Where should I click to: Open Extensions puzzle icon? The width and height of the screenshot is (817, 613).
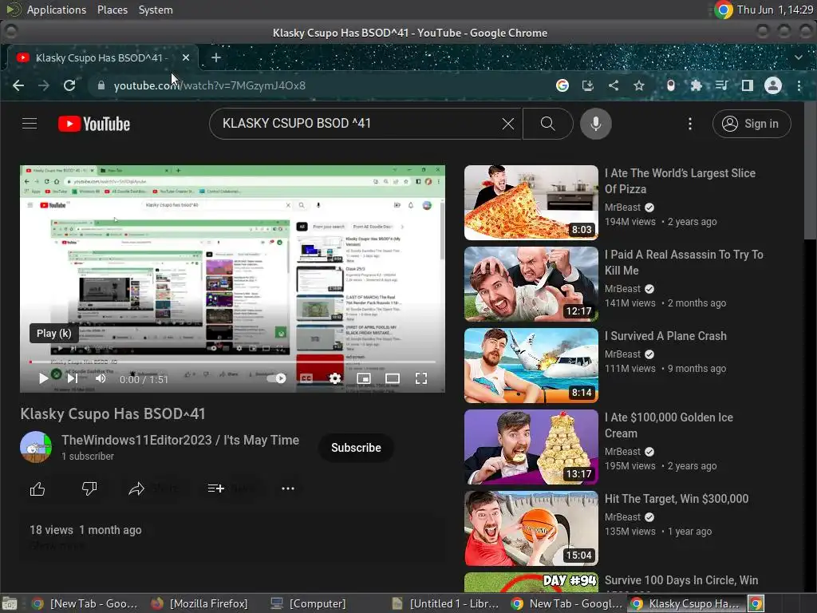tap(696, 85)
